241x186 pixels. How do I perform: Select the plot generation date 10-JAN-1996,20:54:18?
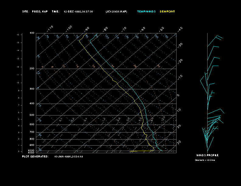(69, 157)
